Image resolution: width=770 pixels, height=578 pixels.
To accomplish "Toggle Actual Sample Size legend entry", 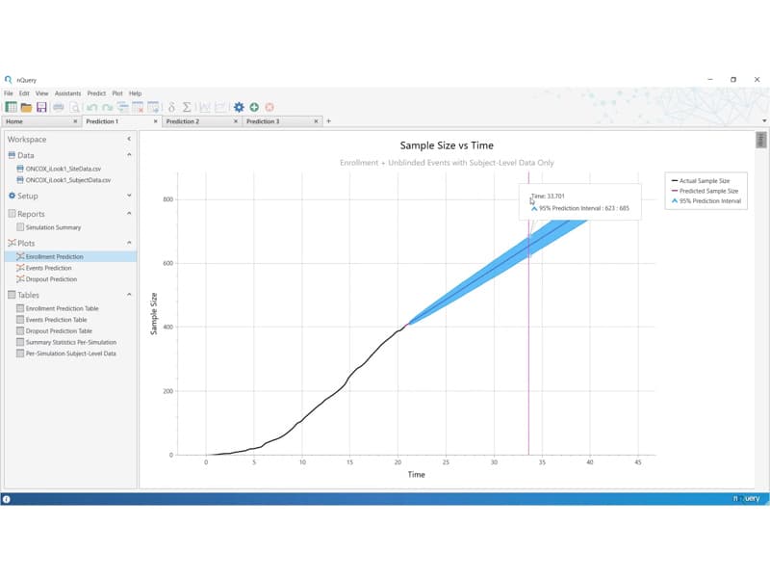I will (701, 181).
